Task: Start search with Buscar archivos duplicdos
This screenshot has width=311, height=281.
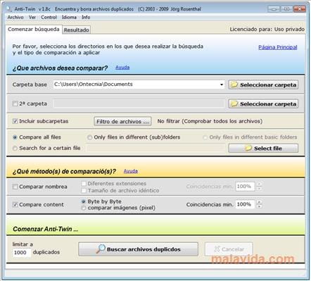Action: coord(138,249)
